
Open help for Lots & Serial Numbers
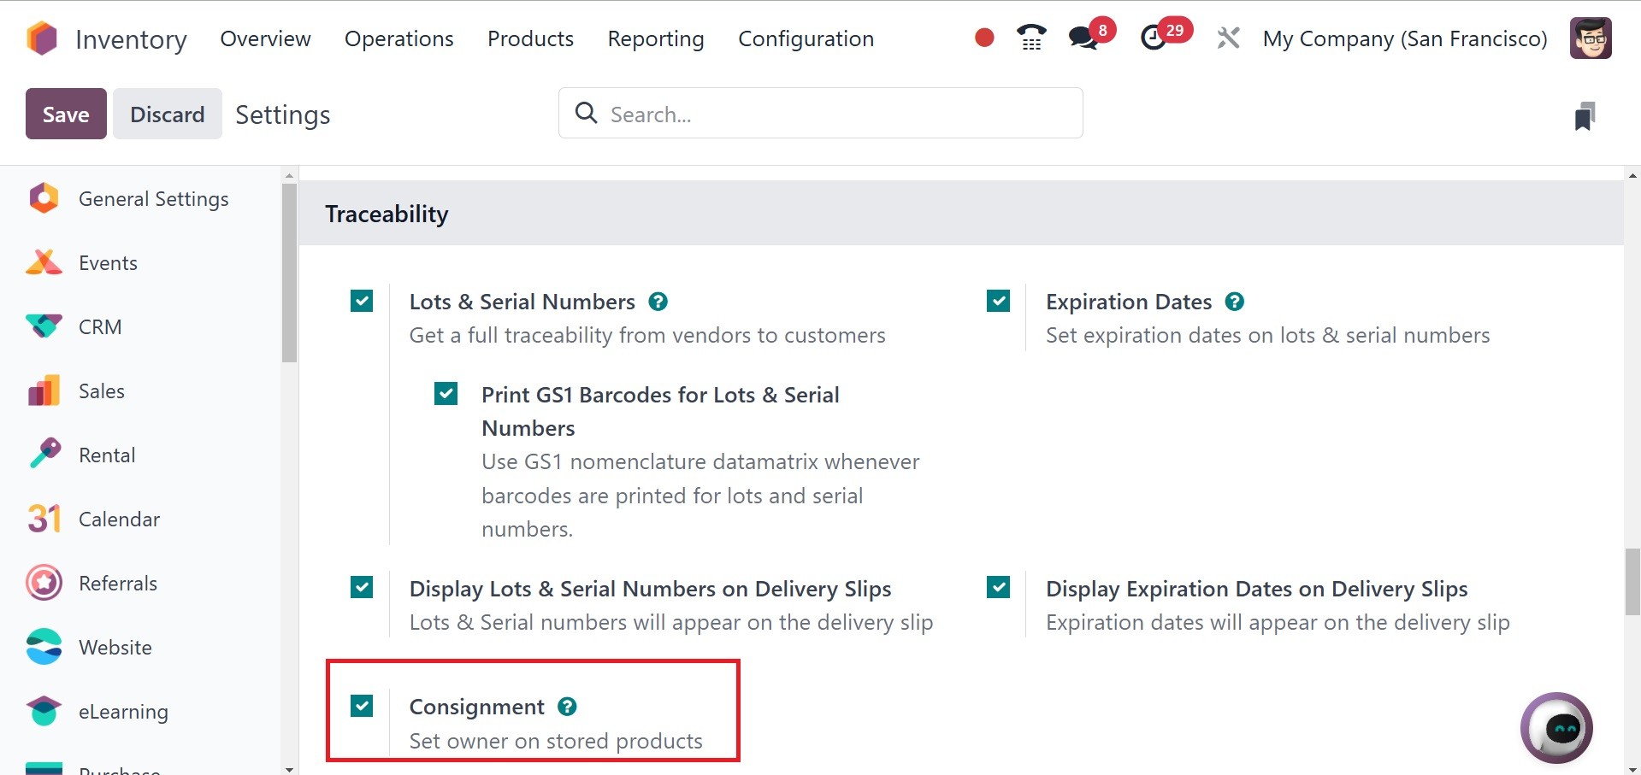pos(658,302)
